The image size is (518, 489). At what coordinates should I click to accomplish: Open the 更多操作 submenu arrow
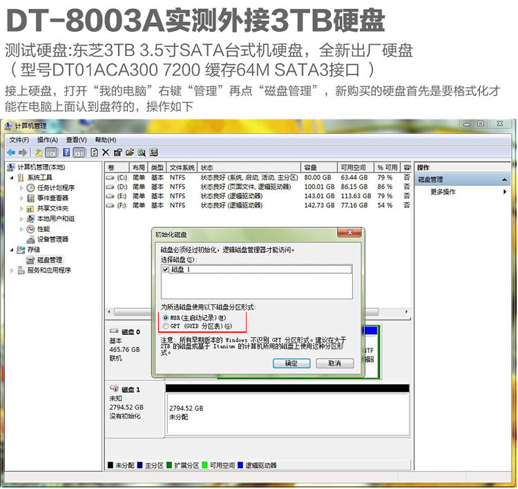505,191
